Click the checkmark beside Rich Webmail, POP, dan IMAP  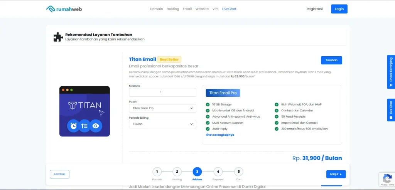click(277, 104)
